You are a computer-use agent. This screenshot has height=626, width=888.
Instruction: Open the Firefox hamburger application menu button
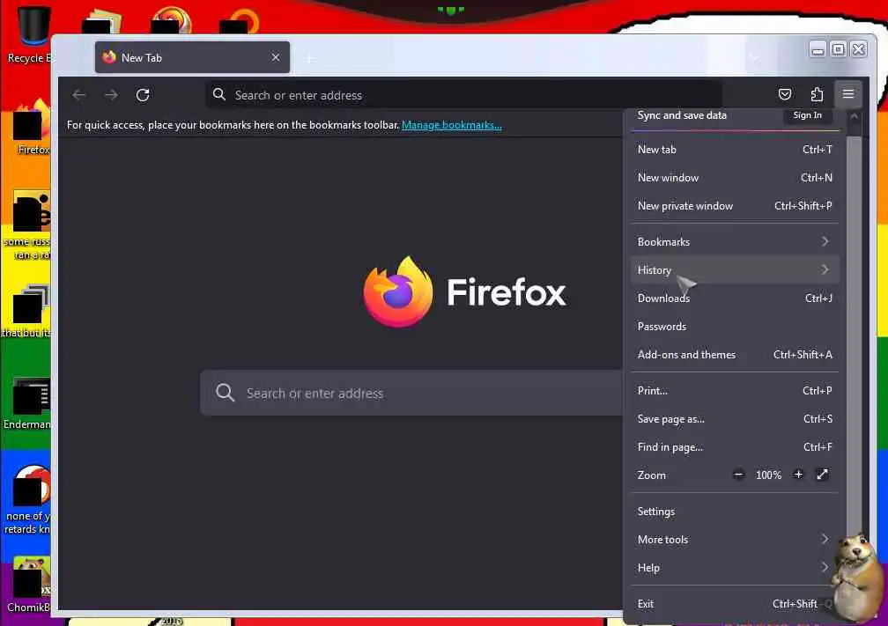pos(847,94)
